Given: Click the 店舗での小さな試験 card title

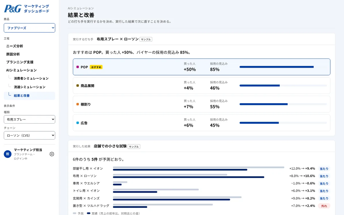Looking at the screenshot, I should coord(110,146).
